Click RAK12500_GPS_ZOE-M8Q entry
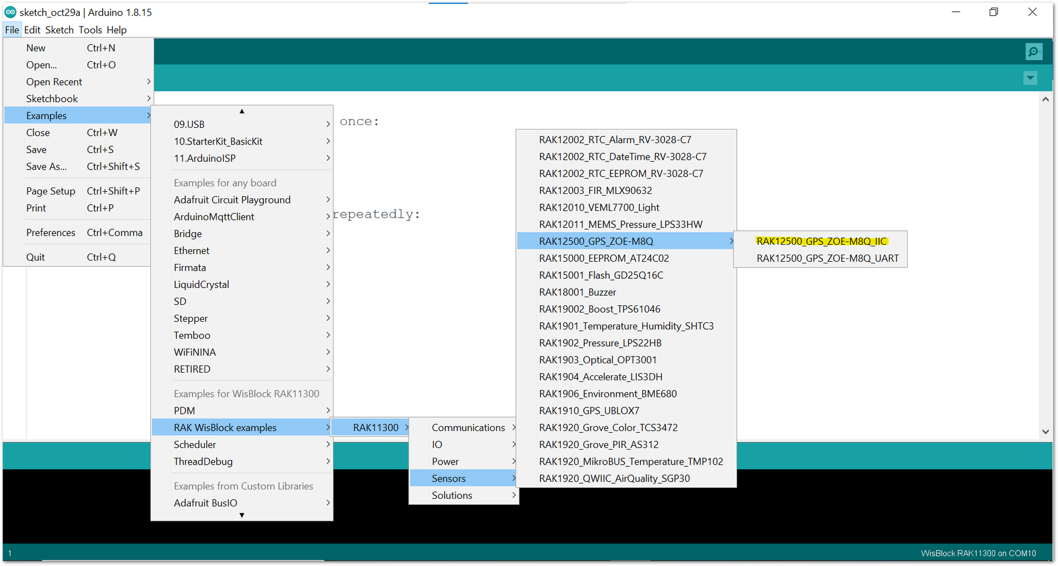This screenshot has width=1058, height=566. (626, 241)
